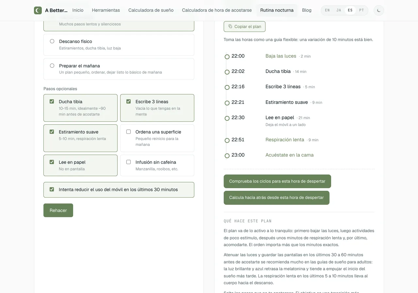Uncheck the Ducha tibia checkbox
The image size is (418, 293).
(x=52, y=101)
